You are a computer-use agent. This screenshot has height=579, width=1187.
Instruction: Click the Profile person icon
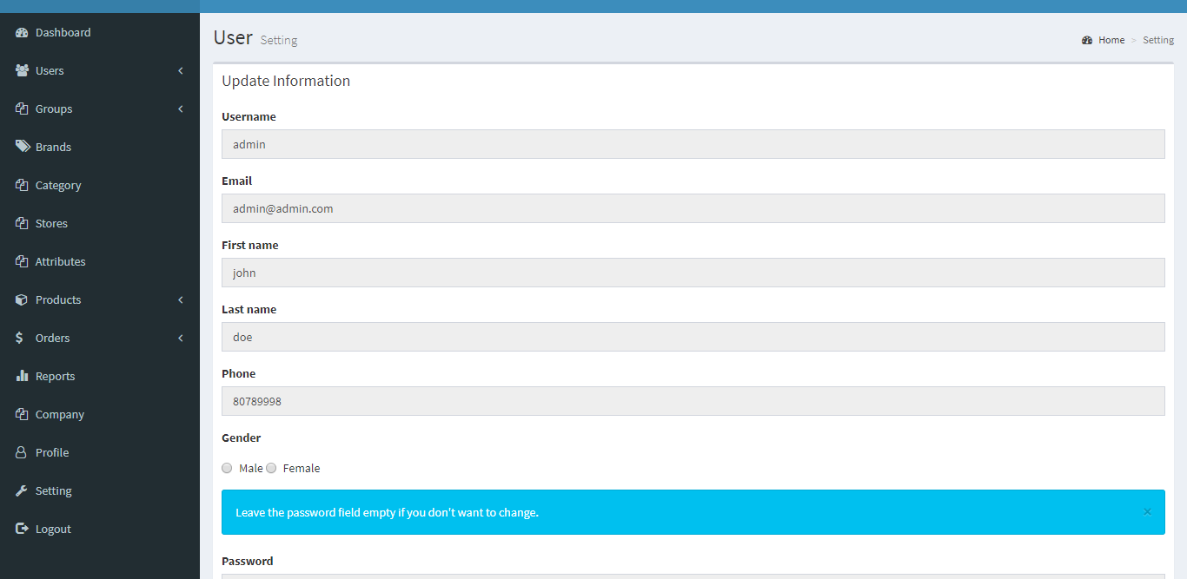(21, 452)
